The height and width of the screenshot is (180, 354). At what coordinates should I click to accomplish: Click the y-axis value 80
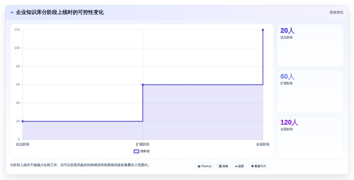click(18, 66)
